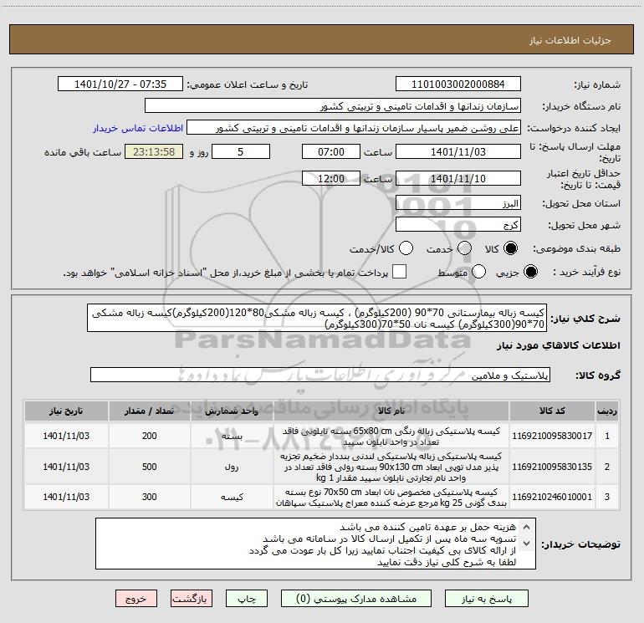This screenshot has width=644, height=623.
Task: Click the unit cell کیسه
Action: [232, 497]
